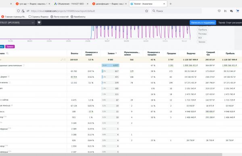Switch to the 'дезинфекция — Яндекс' tab
This screenshot has height=156, width=242.
coord(110,4)
